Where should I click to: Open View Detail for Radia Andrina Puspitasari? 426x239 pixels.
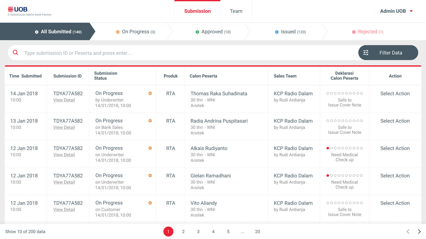point(64,127)
